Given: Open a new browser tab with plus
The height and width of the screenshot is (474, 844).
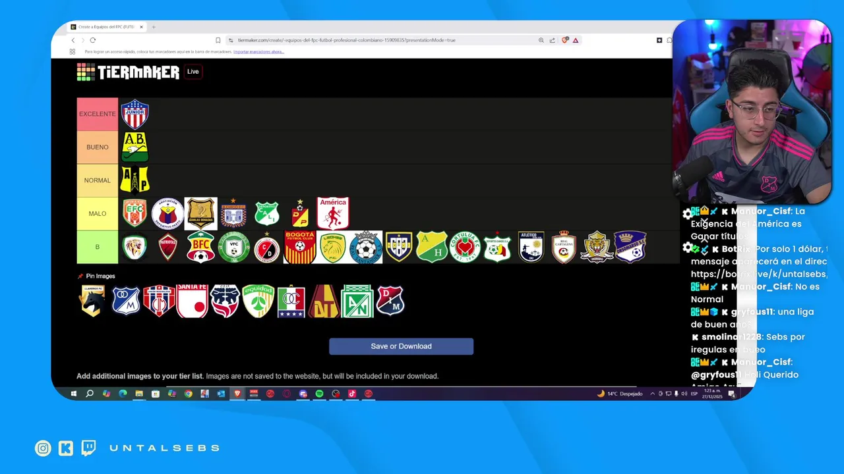Looking at the screenshot, I should pos(154,27).
